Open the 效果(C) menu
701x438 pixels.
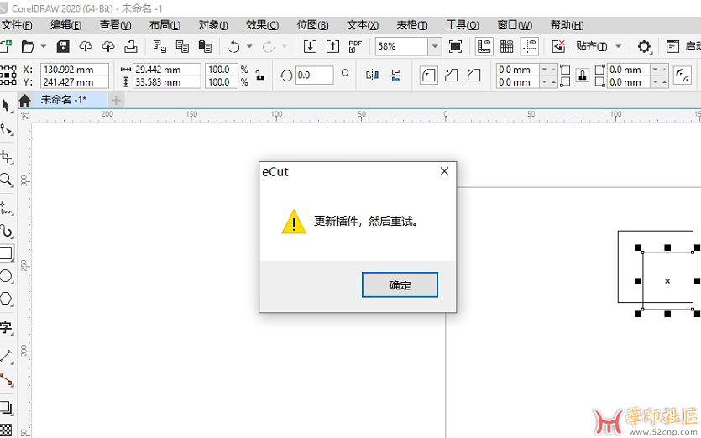262,25
